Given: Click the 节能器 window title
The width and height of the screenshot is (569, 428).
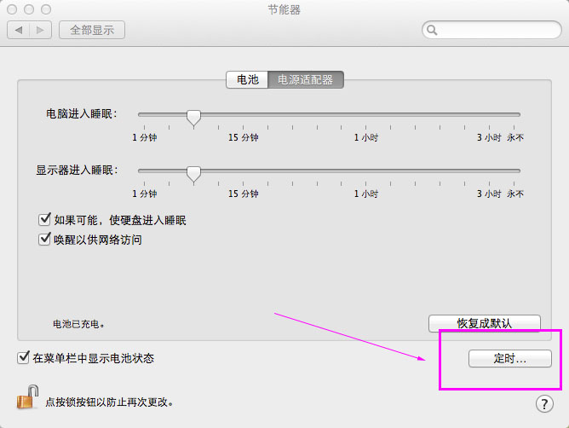Looking at the screenshot, I should click(284, 10).
